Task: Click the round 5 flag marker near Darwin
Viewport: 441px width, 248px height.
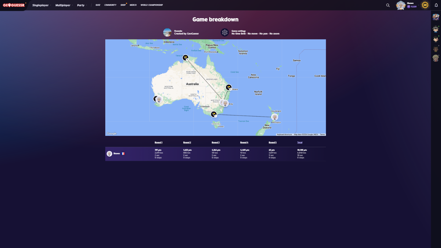Action: pos(185,57)
